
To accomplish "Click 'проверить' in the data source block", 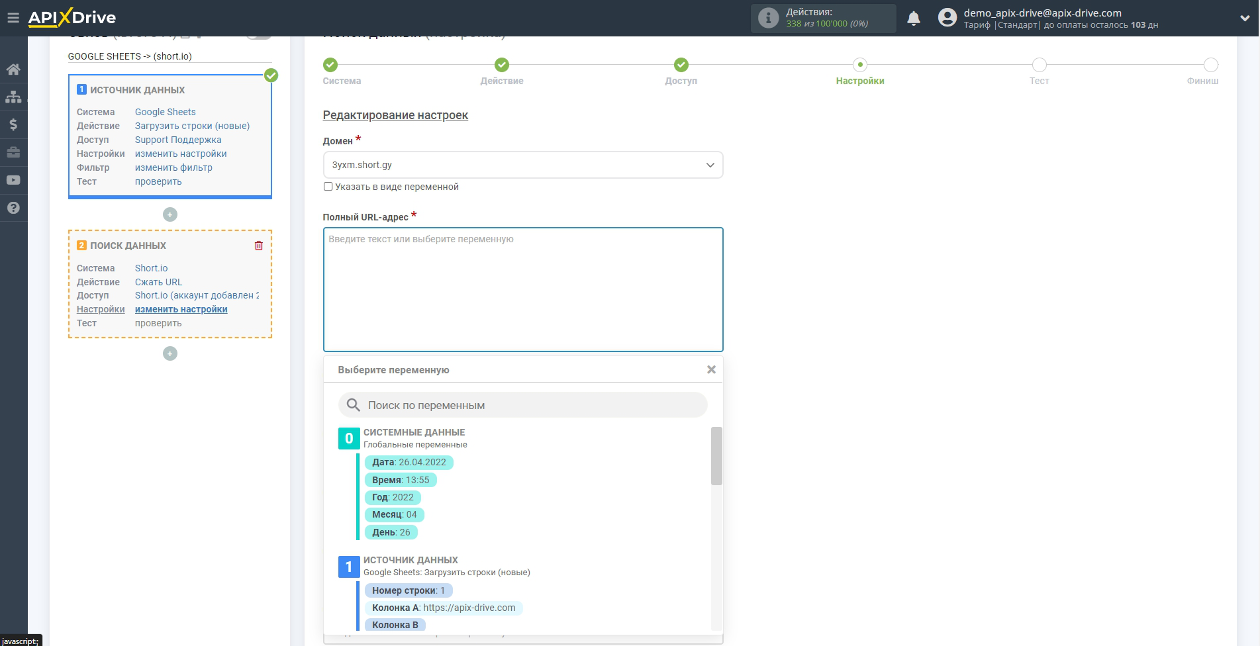I will (158, 181).
